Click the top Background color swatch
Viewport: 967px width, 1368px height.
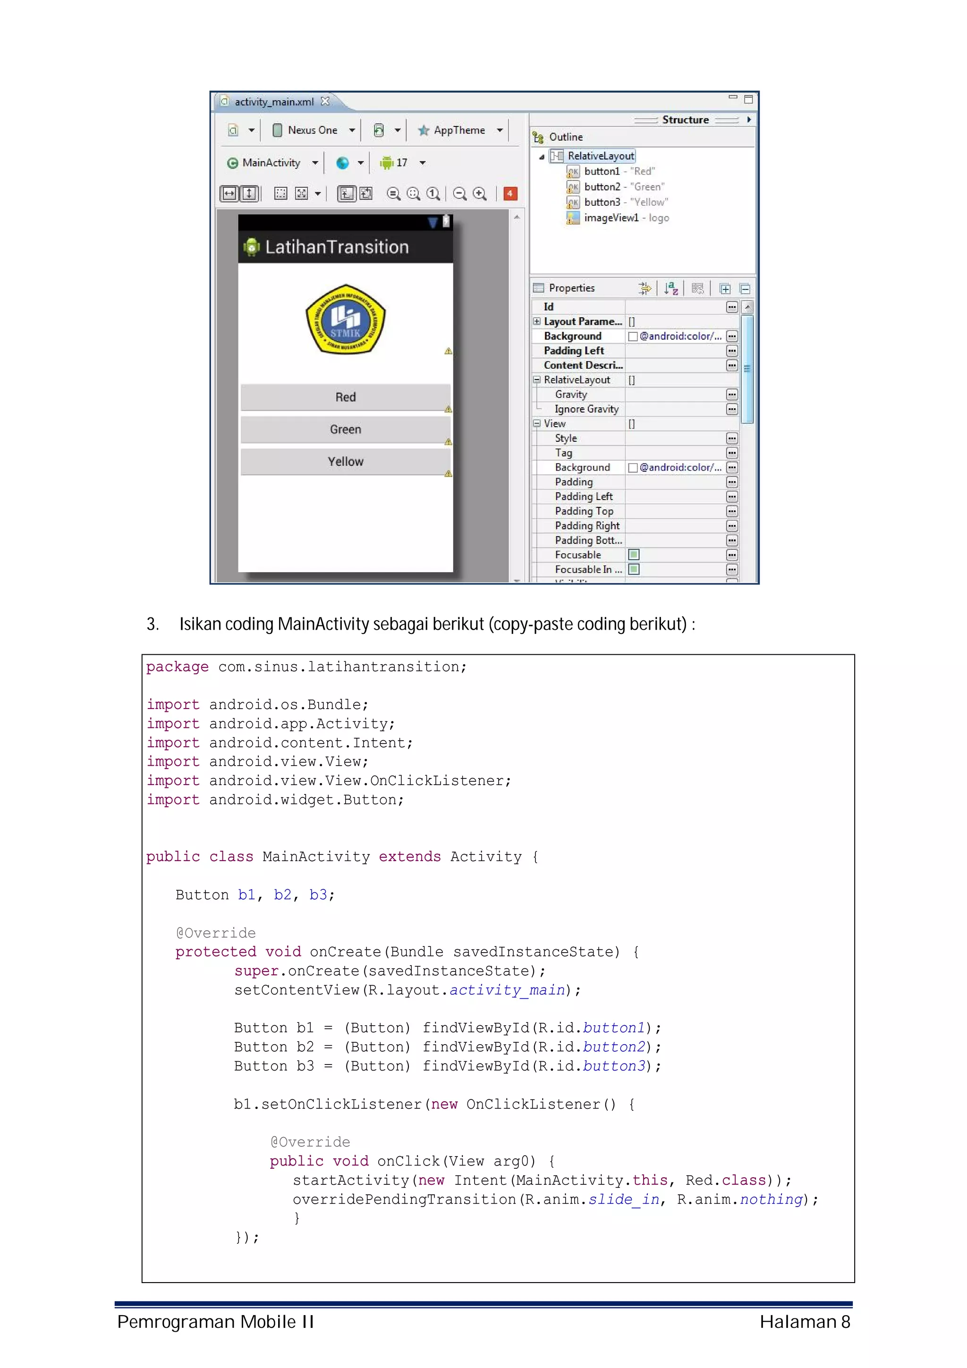[633, 337]
